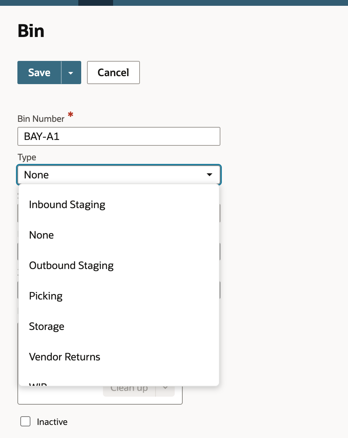Toggle the Inactive checkbox
This screenshot has height=438, width=348.
tap(25, 422)
